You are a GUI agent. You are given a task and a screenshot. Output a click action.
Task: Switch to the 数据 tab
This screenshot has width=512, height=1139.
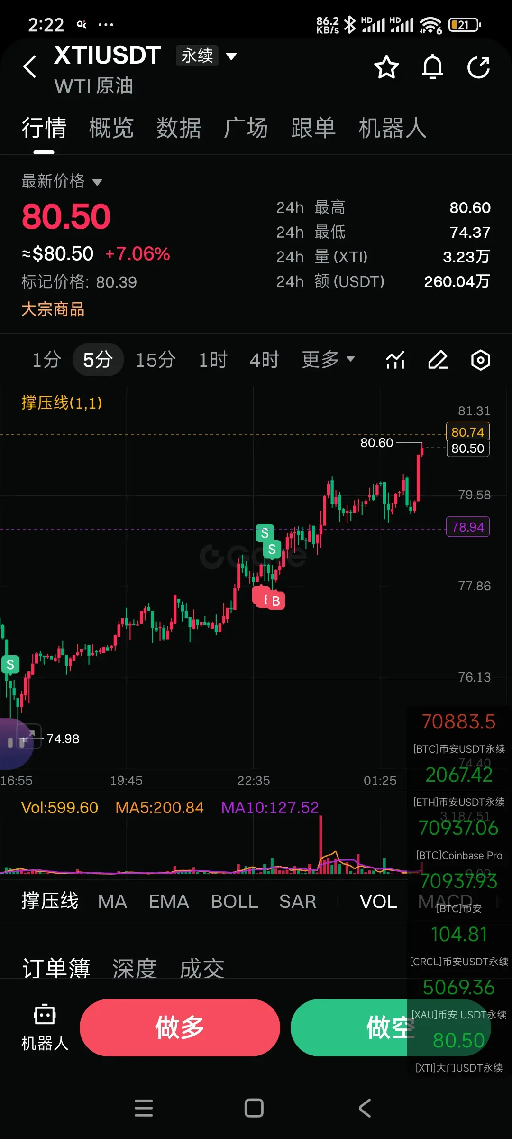179,128
